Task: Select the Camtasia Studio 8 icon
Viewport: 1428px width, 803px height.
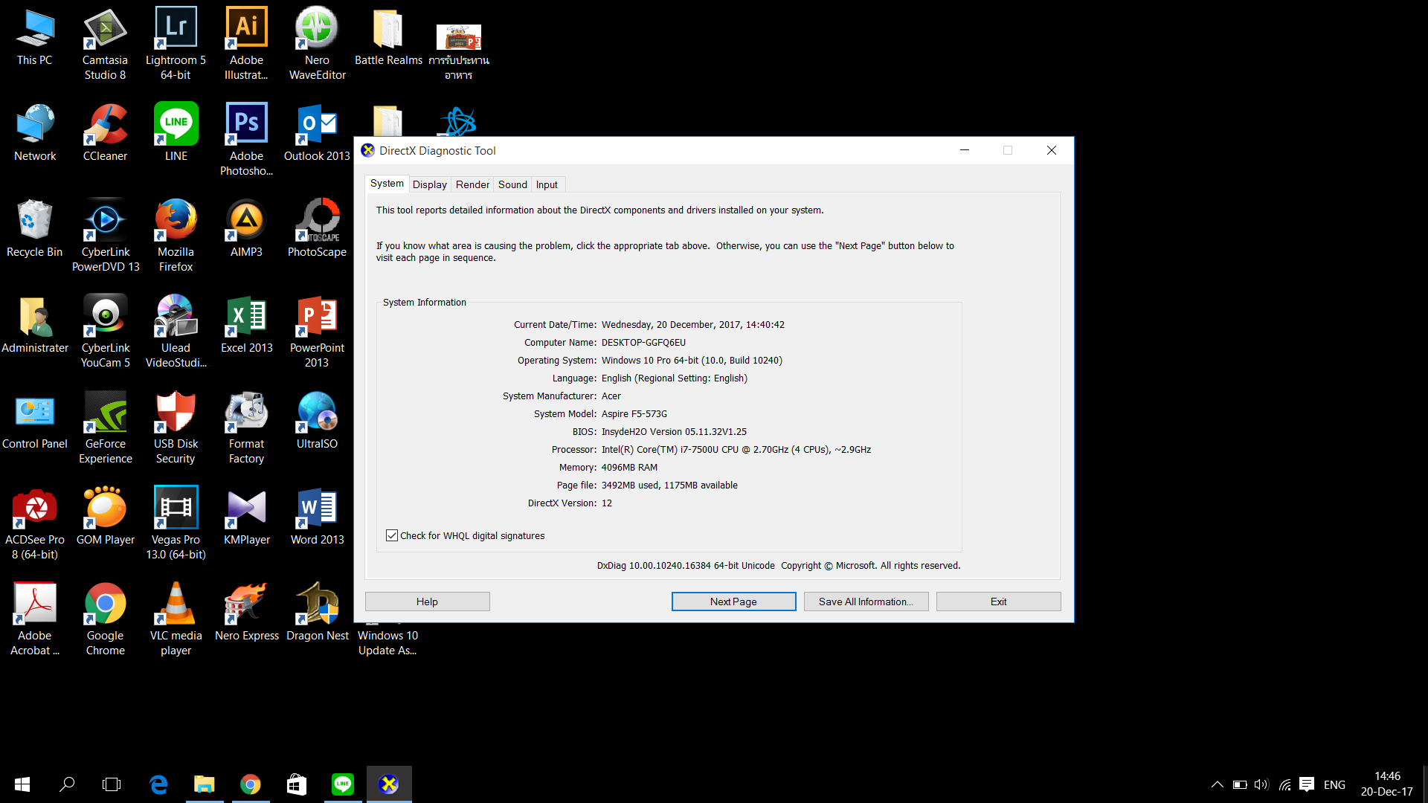Action: pyautogui.click(x=105, y=29)
